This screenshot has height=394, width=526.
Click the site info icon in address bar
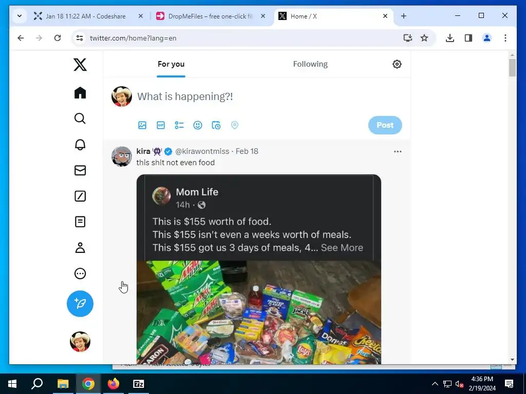[x=80, y=38]
